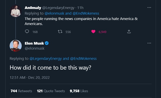Viewport: 161px width, 98px height.
Task: View the 9,758 Likes list
Action: 79,91
